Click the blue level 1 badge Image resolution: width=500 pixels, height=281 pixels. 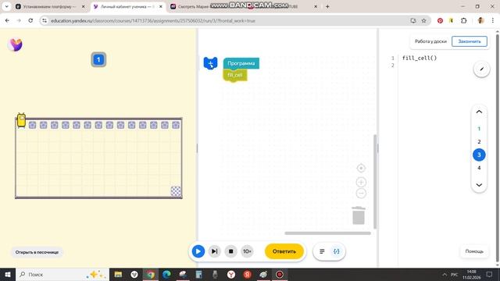(98, 59)
